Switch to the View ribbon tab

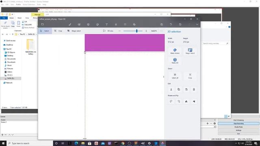click(27, 18)
